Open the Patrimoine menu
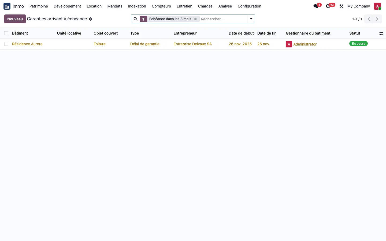This screenshot has height=241, width=386. pyautogui.click(x=39, y=6)
